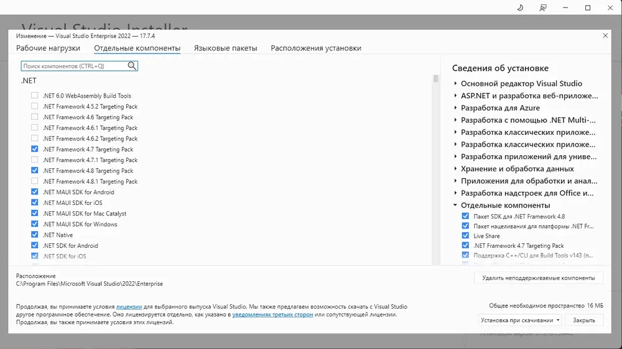Click Удалить неподдерживаемые компоненты button
622x349 pixels.
click(538, 278)
